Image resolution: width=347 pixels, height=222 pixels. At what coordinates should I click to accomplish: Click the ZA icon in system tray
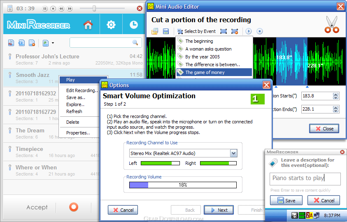(310, 215)
